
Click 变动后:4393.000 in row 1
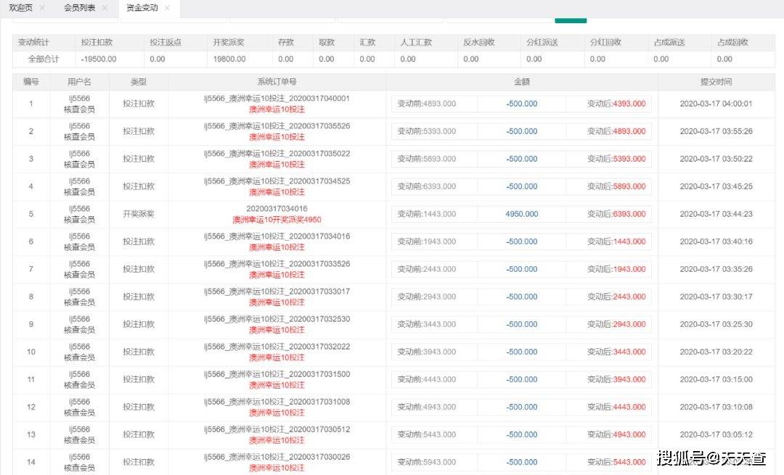point(616,104)
